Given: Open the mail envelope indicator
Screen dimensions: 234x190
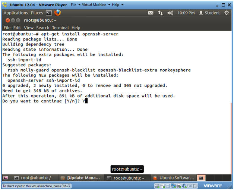Looking at the screenshot, I should tap(151, 13).
